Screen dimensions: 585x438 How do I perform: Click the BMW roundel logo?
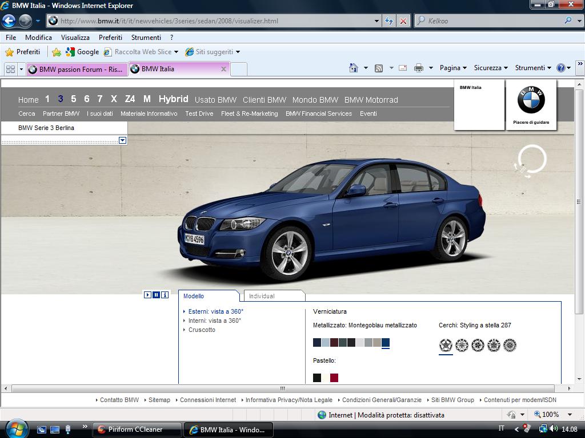(x=531, y=100)
